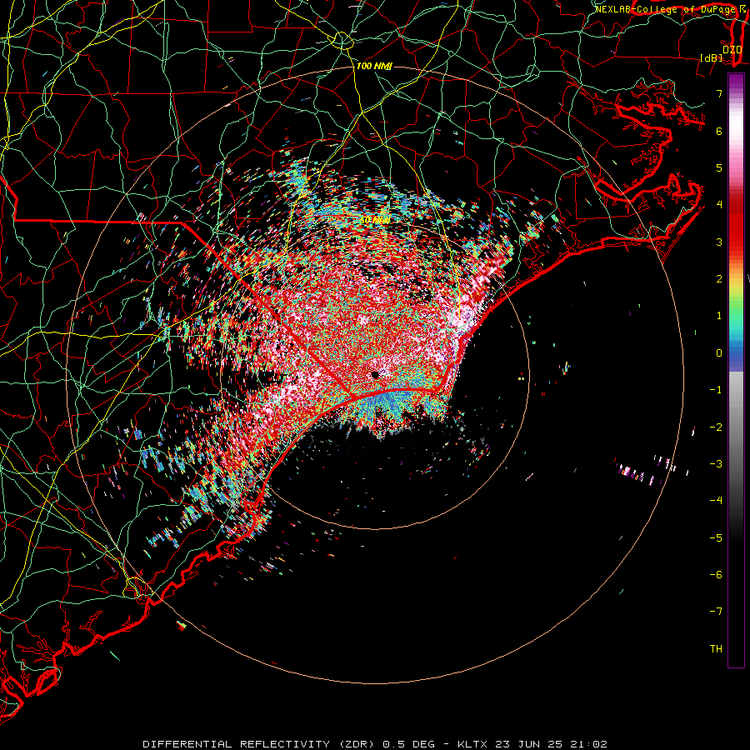Click the "3" value on the color scale
Image resolution: width=750 pixels, height=750 pixels.
click(x=719, y=242)
